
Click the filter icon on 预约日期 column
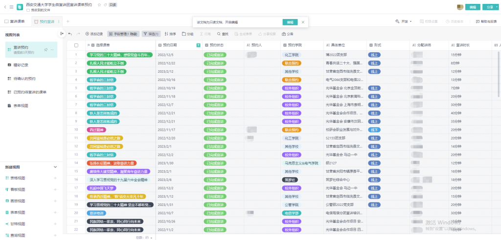[x=199, y=45]
